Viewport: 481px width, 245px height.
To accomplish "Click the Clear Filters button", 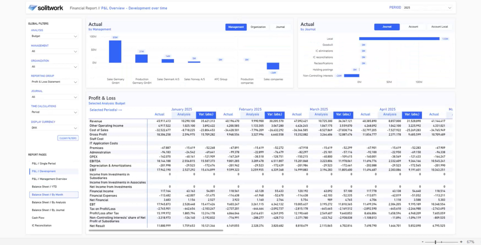I will pos(68,138).
